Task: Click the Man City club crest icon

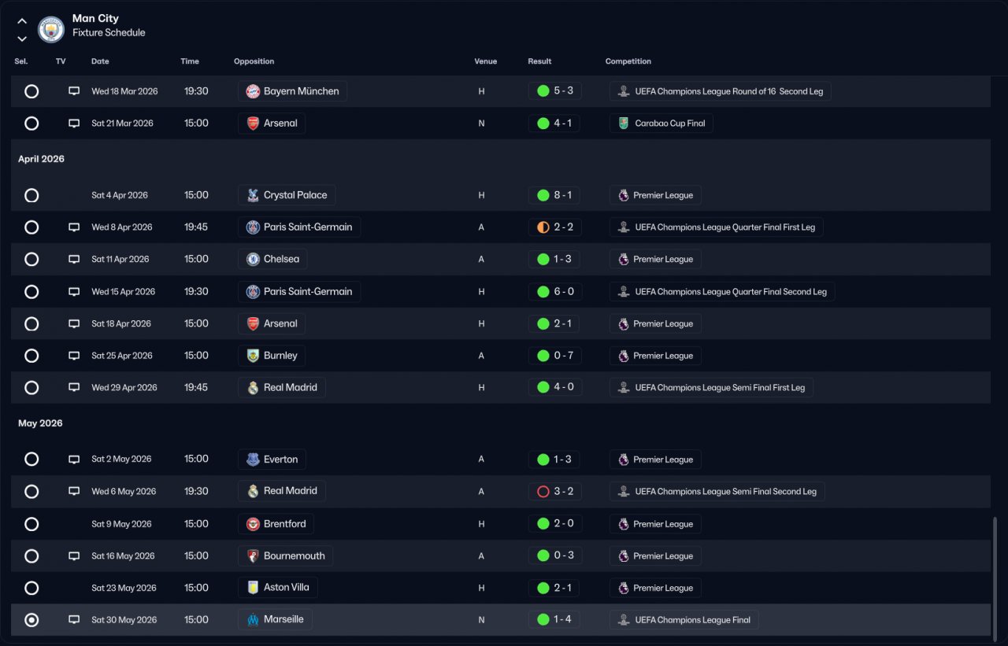Action: (51, 29)
